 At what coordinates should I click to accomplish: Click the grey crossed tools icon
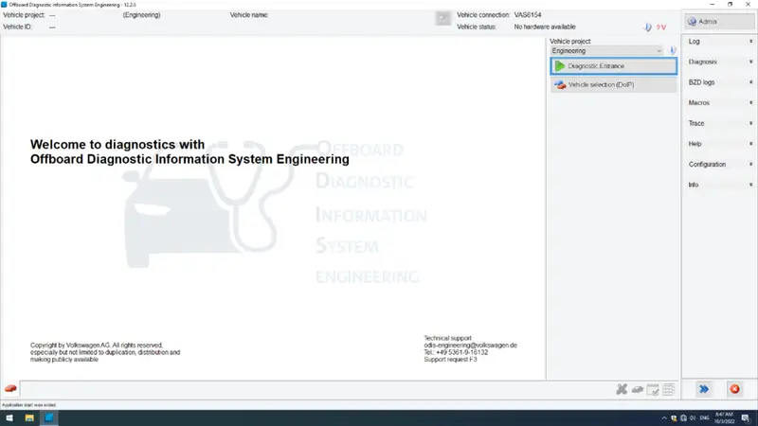[x=622, y=389]
